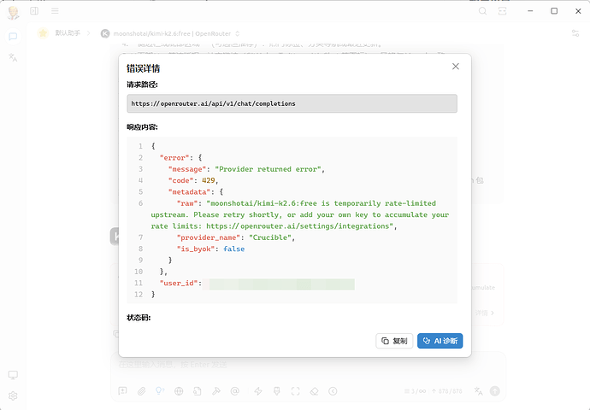This screenshot has height=410, width=590.
Task: Run the AI 诊断 diagnosis
Action: (440, 341)
